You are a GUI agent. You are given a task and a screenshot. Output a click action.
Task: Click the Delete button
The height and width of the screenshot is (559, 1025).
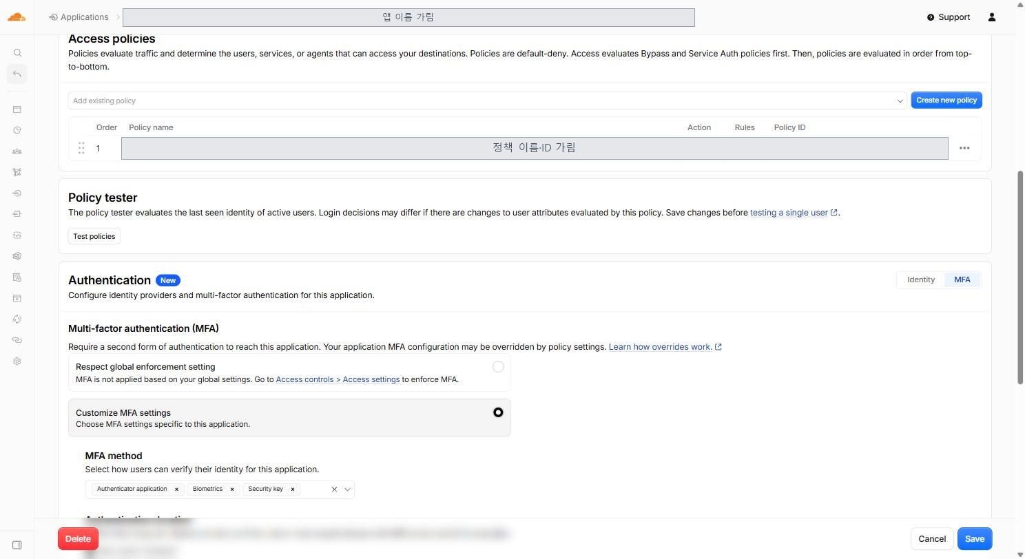click(78, 539)
